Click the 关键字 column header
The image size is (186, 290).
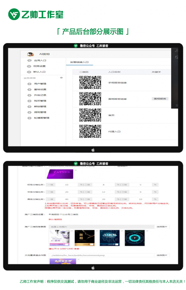(156, 72)
